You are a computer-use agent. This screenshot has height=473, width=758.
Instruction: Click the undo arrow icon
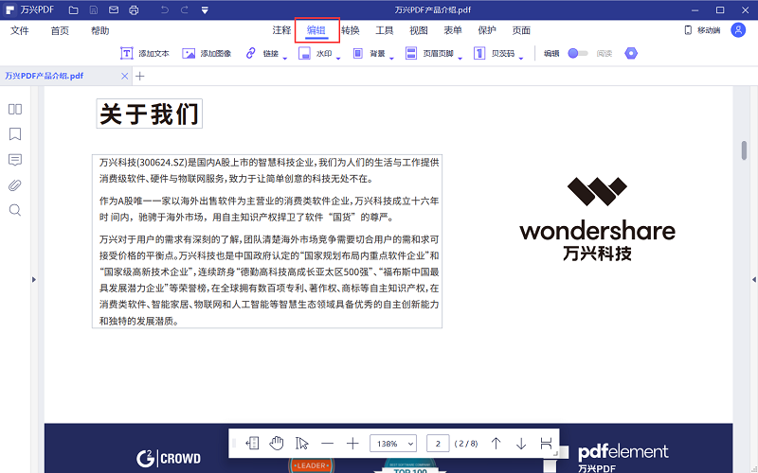164,10
